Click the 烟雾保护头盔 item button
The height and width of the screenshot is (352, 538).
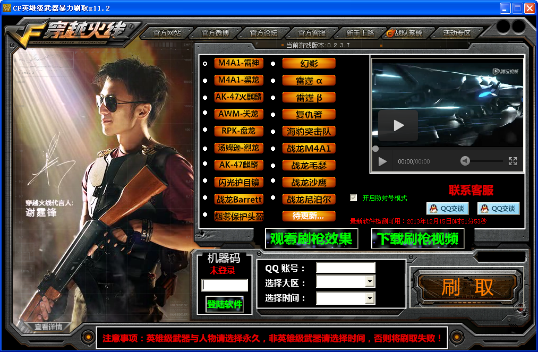click(x=239, y=216)
